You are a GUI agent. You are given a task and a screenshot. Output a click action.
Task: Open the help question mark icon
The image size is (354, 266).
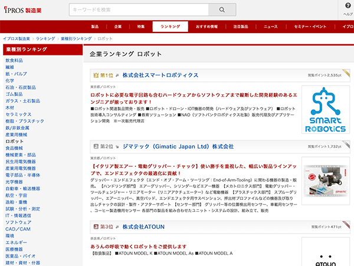(348, 6)
